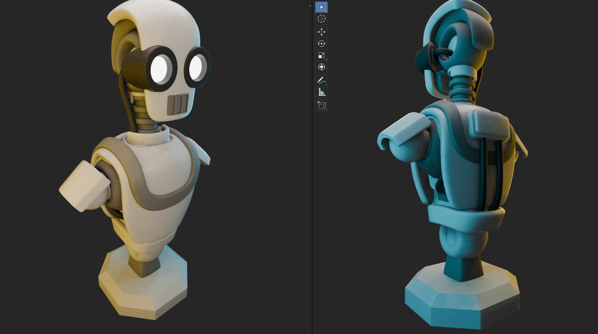Select the Select Box tool
Screen dimensions: 598x334
321,7
